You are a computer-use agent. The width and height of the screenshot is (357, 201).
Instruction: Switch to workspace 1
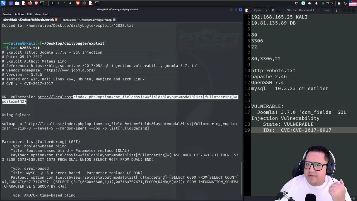52,3
